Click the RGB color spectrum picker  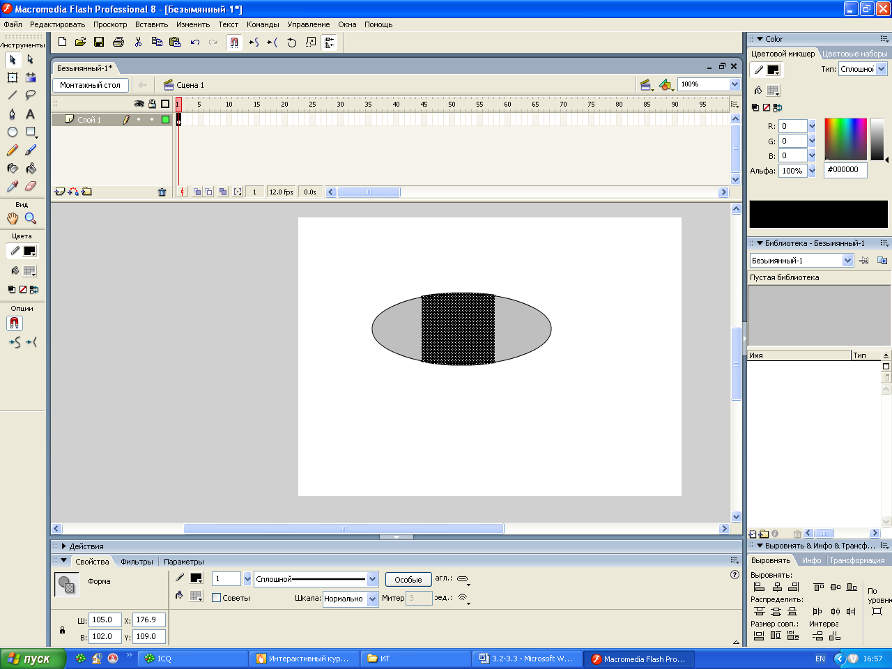coord(845,139)
